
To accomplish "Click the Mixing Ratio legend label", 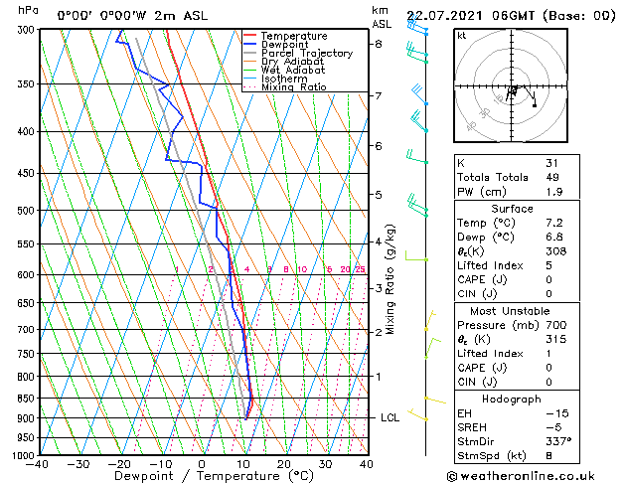I will tap(294, 86).
